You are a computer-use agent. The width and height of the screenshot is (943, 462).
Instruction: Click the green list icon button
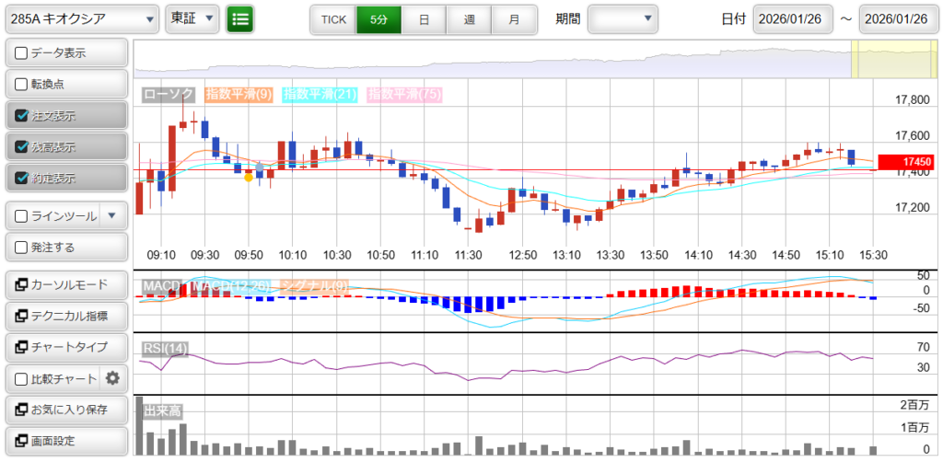tap(240, 18)
